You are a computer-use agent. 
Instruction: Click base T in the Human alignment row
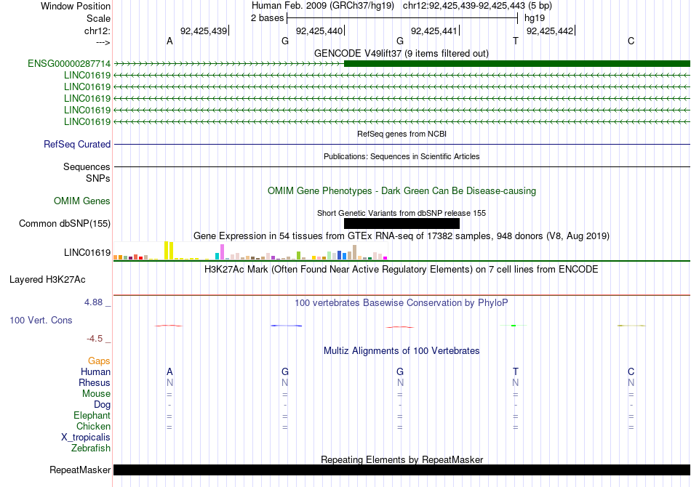click(516, 372)
